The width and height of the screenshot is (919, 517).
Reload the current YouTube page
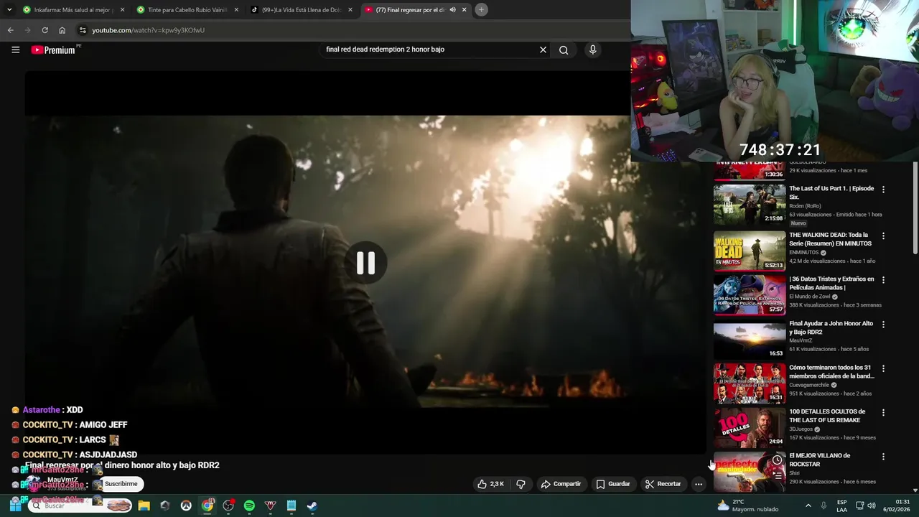click(45, 30)
